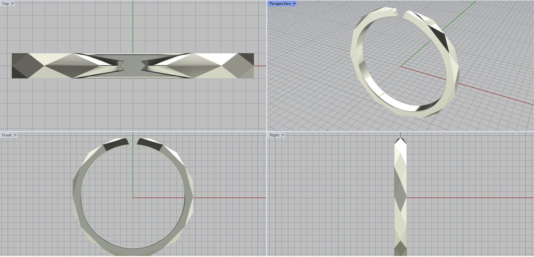Open the Top viewport dropdown arrow menu

click(x=13, y=4)
